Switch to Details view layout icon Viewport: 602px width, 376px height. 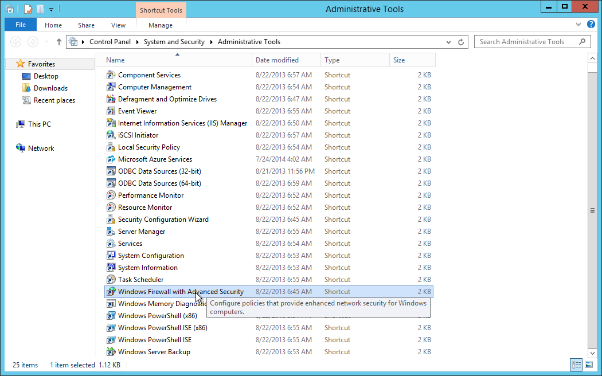tap(576, 365)
